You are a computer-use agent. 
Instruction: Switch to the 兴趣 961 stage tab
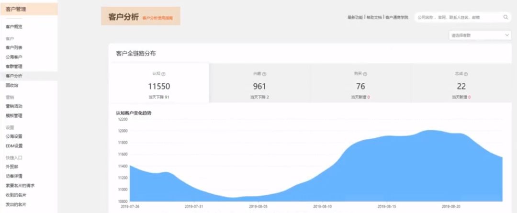(x=259, y=83)
